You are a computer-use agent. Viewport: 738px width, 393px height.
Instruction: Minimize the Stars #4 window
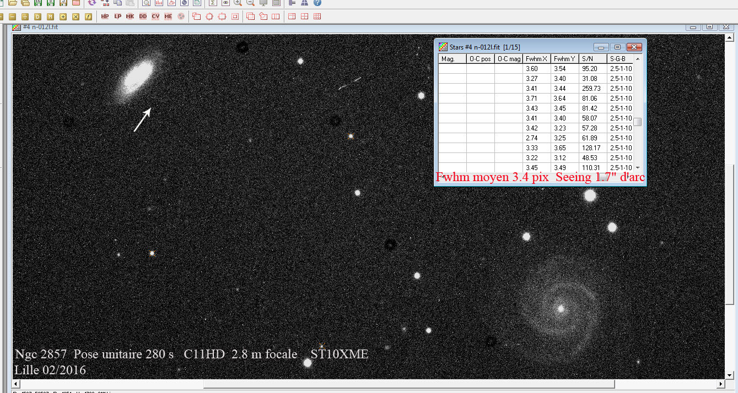pyautogui.click(x=601, y=47)
